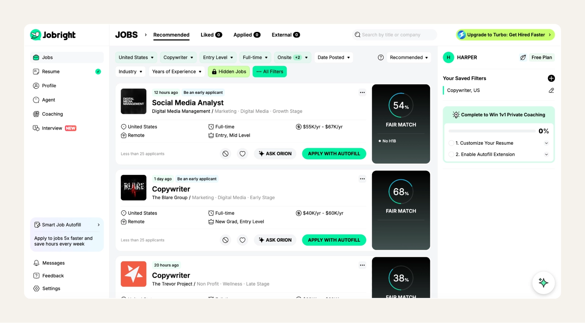Switch to the External tab

point(286,35)
